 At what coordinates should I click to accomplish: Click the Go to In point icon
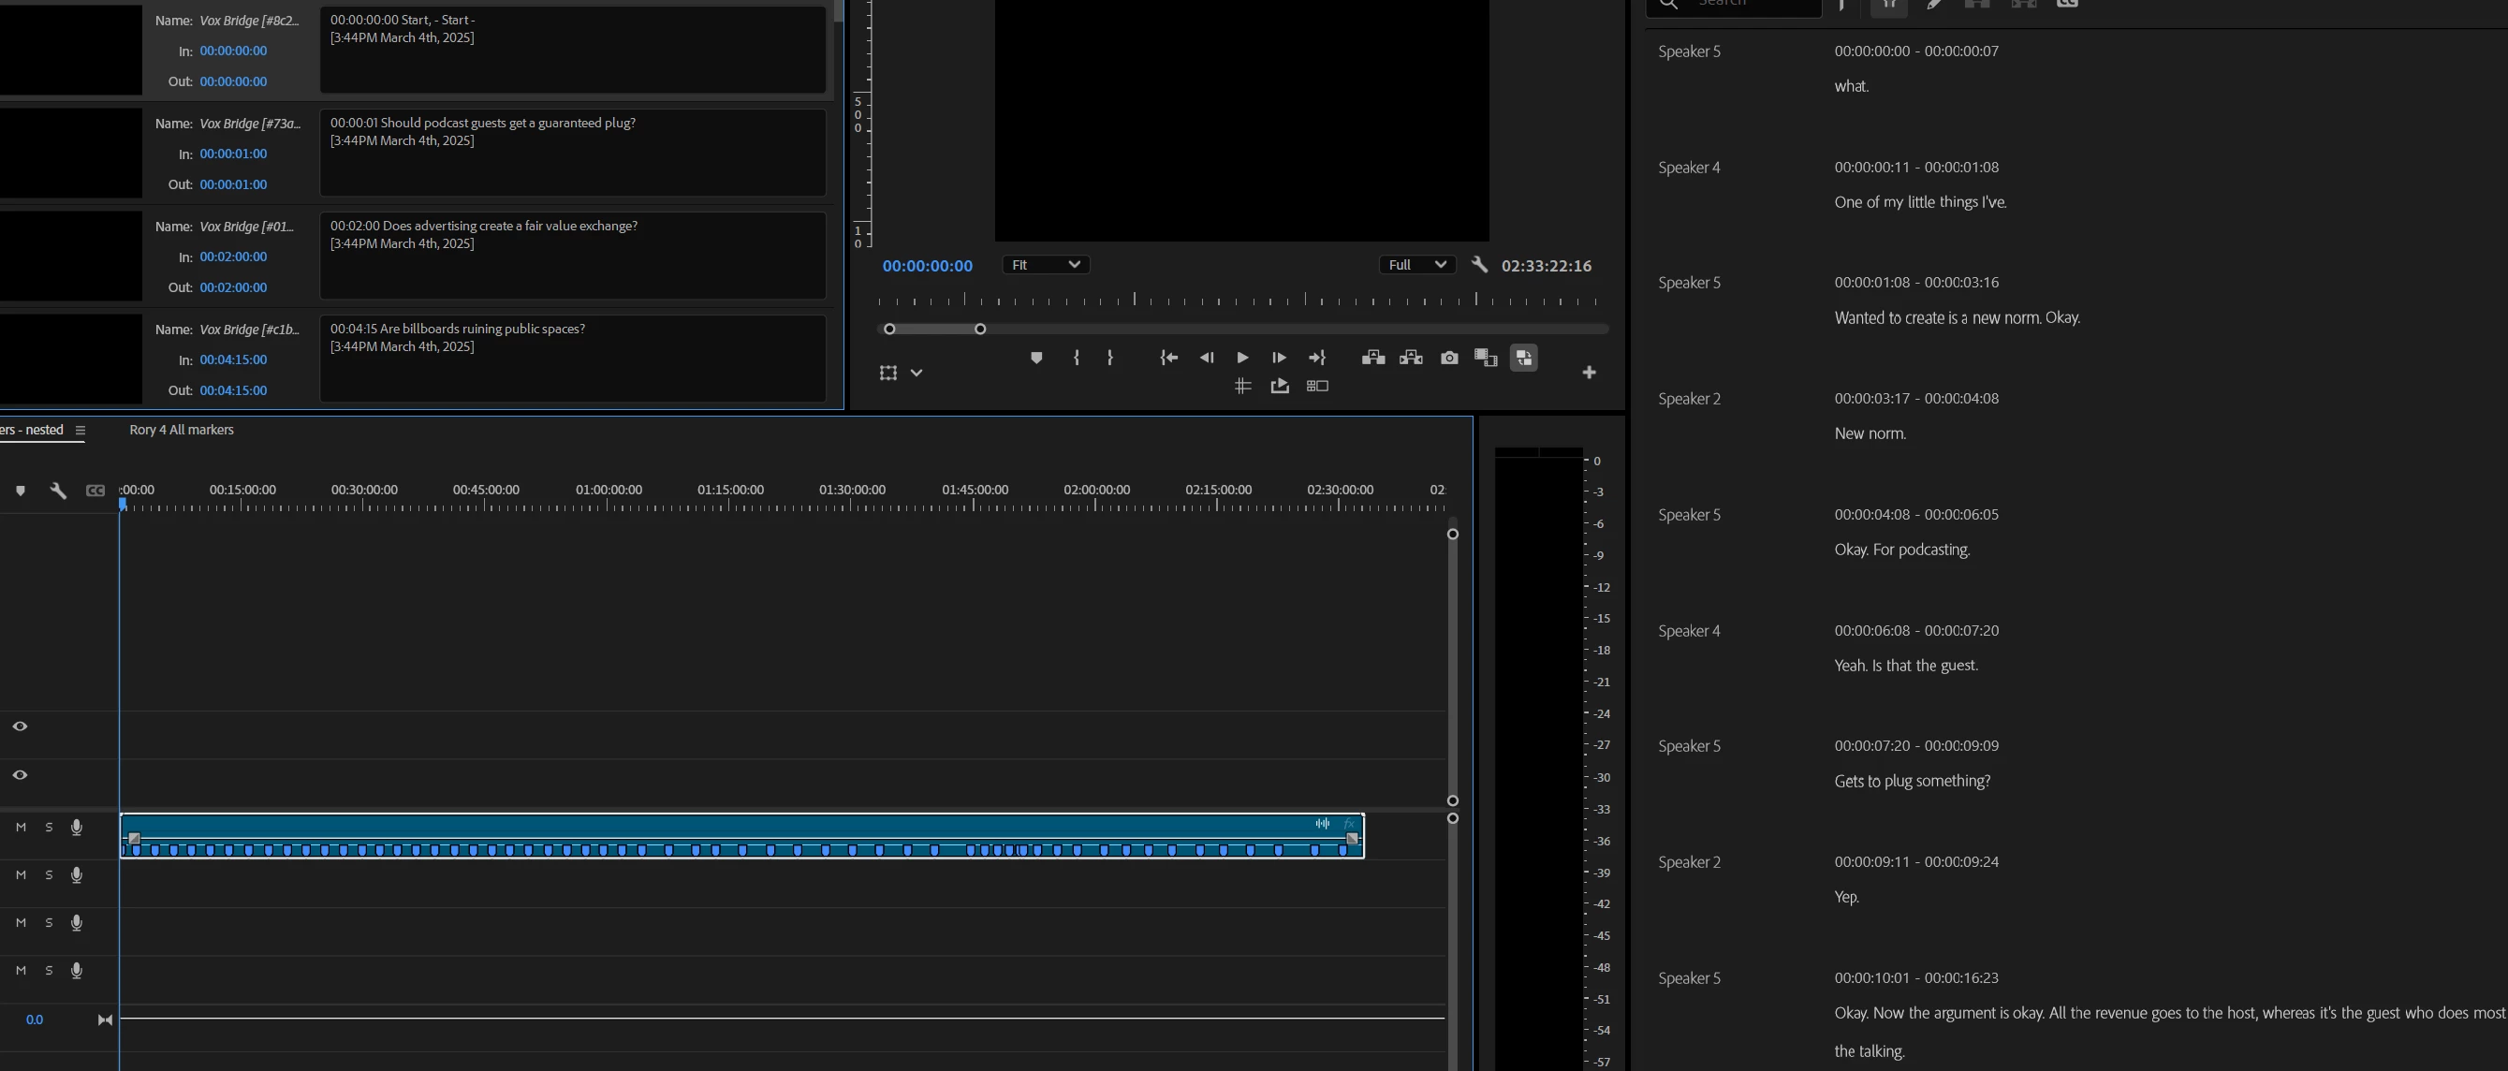[x=1168, y=359]
